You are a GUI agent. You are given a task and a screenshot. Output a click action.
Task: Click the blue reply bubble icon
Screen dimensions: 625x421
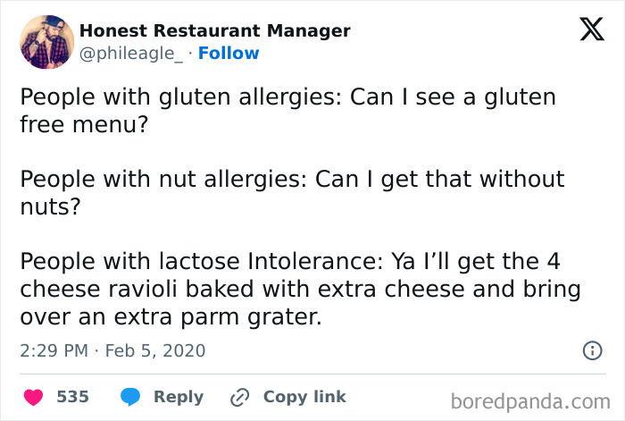point(130,397)
